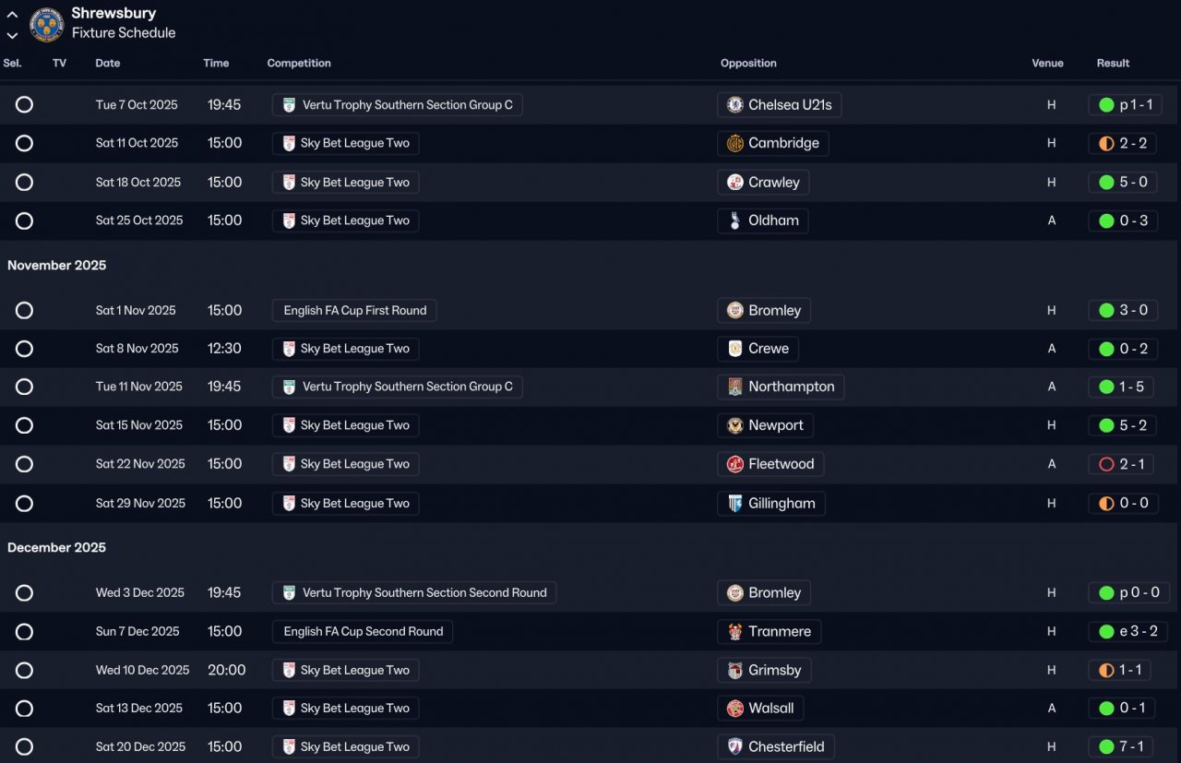
Task: Select the Crewe fixture radio button
Action: click(x=24, y=349)
